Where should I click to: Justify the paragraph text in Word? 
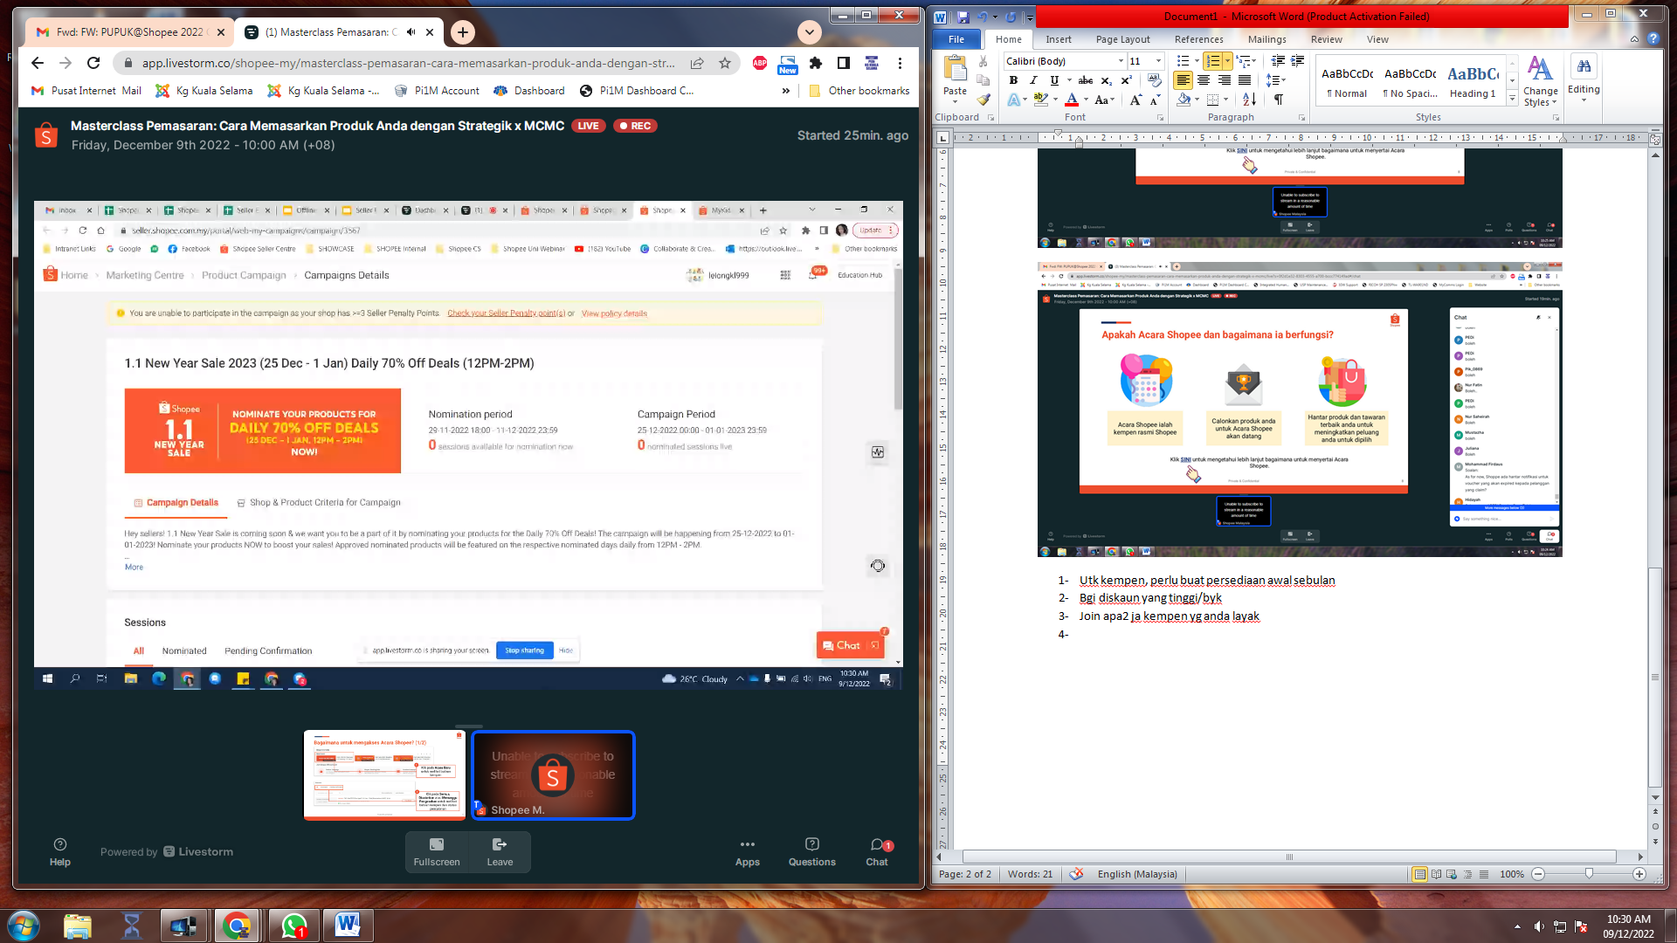[1244, 80]
